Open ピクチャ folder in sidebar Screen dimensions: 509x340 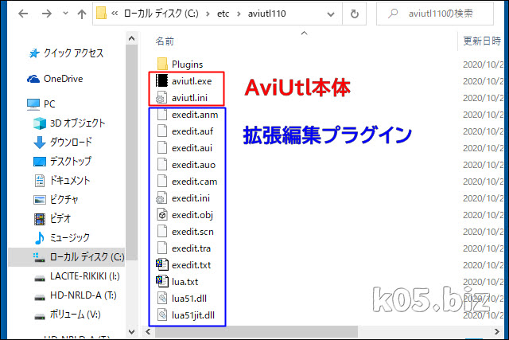(64, 199)
